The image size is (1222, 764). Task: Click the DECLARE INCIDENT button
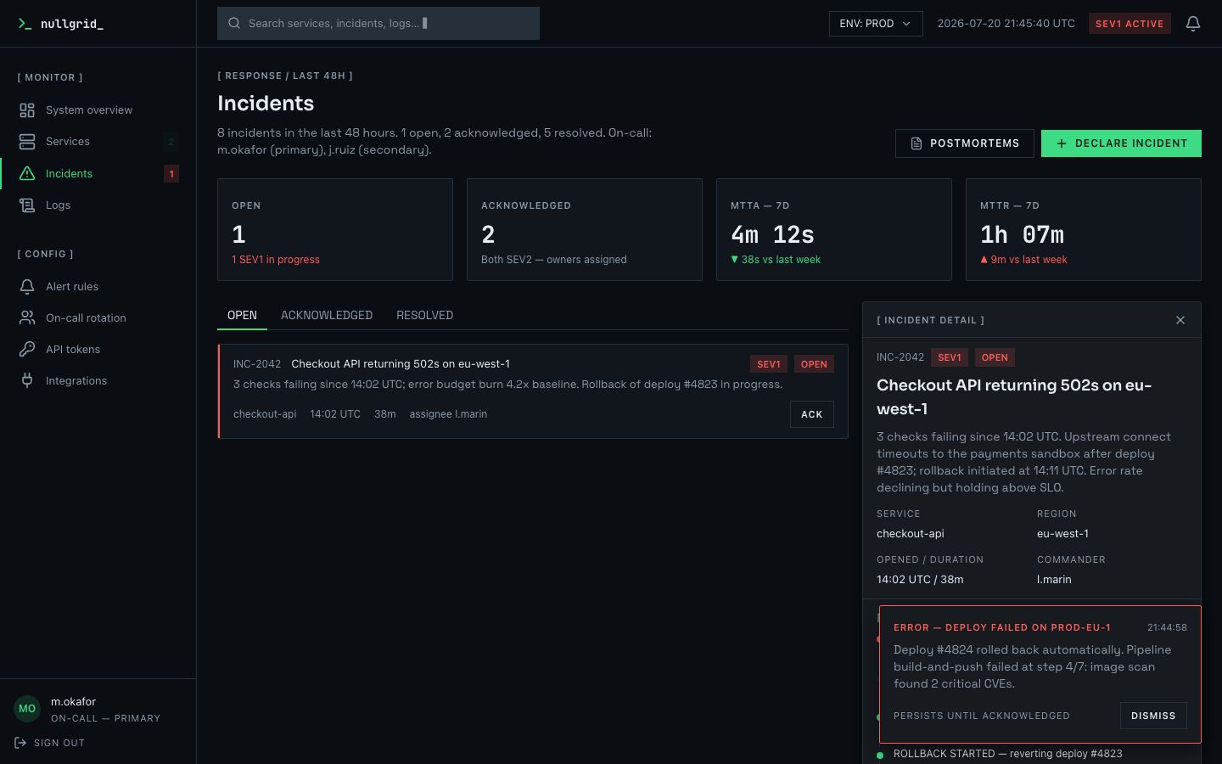pos(1121,143)
